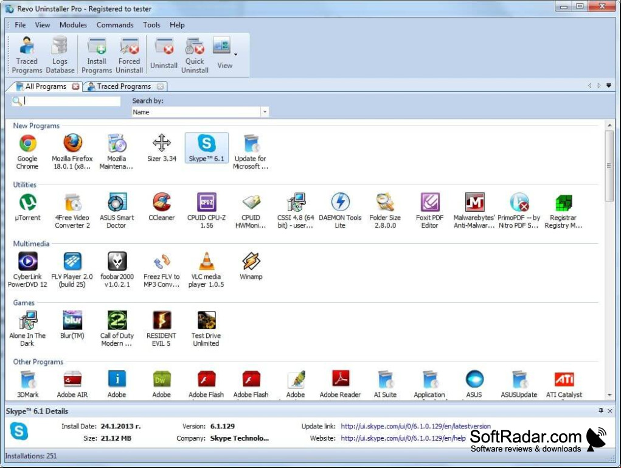The height and width of the screenshot is (468, 621).
Task: Open the Modules menu
Action: 73,25
